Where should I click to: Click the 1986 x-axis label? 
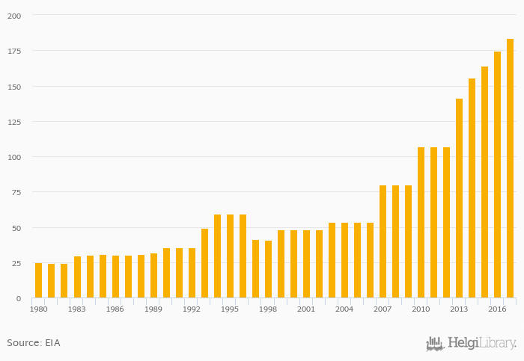115,309
